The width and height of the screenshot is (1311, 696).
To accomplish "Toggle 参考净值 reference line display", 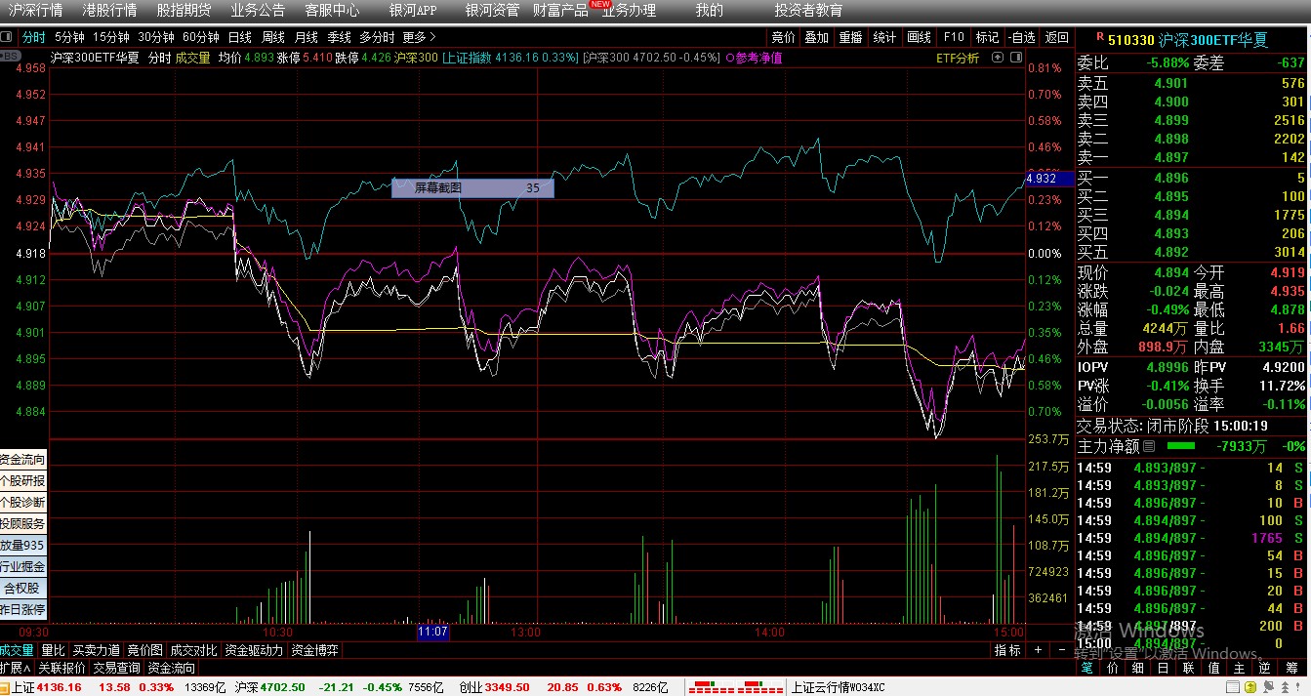I will click(x=755, y=58).
